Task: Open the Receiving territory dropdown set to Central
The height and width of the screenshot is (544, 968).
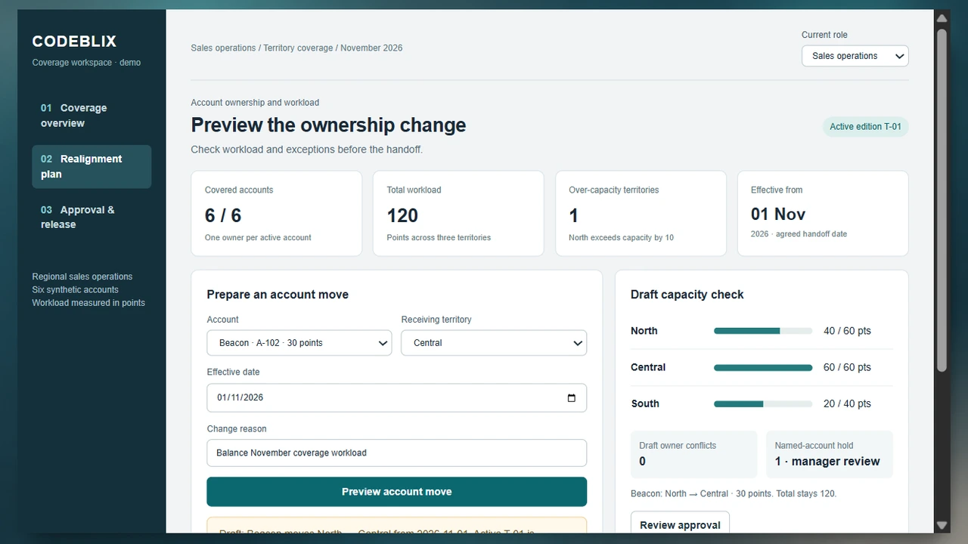Action: [x=494, y=343]
